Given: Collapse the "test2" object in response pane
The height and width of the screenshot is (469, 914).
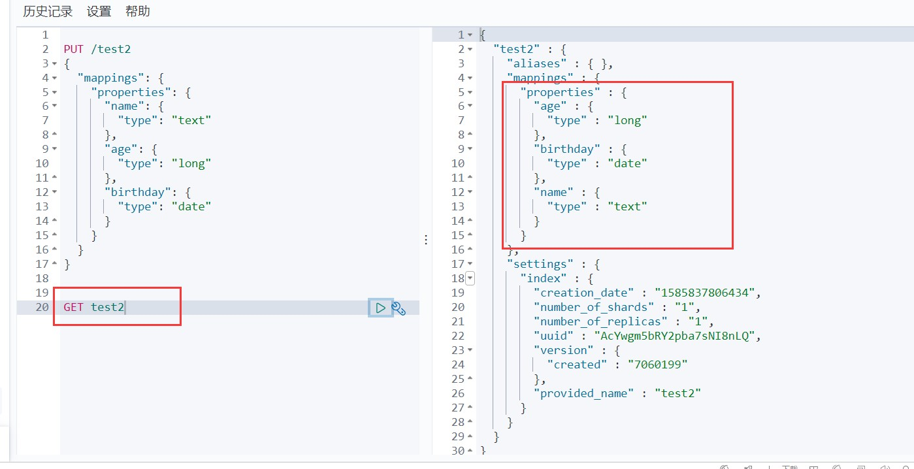Looking at the screenshot, I should 470,50.
